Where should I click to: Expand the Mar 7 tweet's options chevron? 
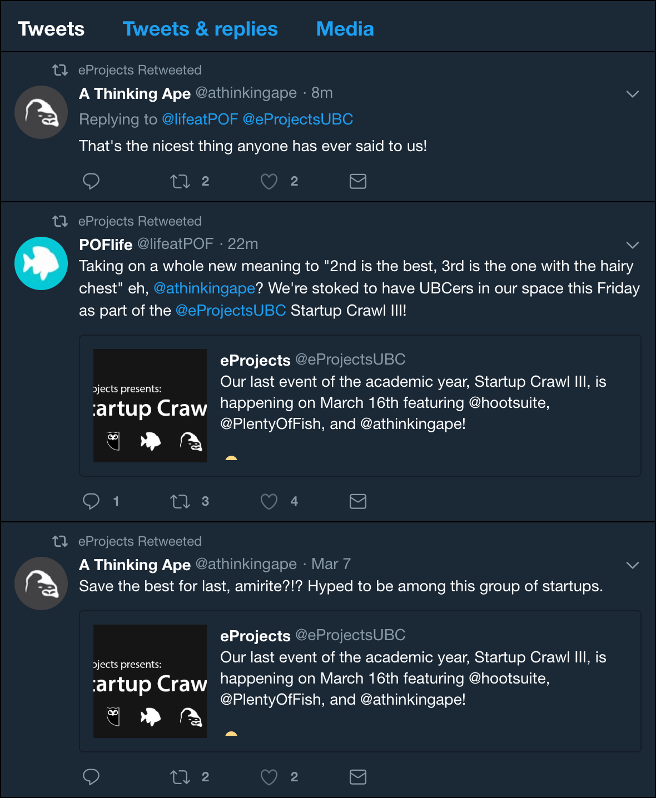coord(633,565)
